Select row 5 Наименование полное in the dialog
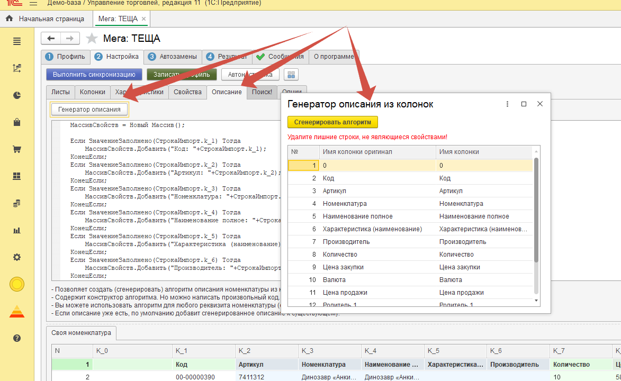Viewport: 621px width, 381px height. click(x=410, y=216)
